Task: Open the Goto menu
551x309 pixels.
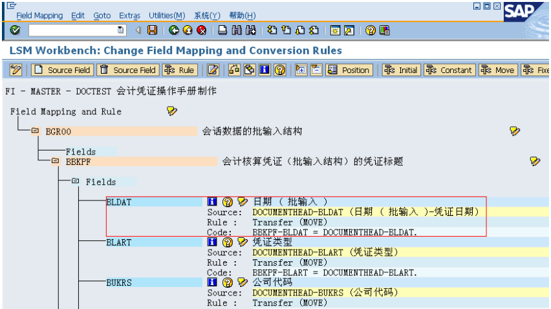Action: 102,16
